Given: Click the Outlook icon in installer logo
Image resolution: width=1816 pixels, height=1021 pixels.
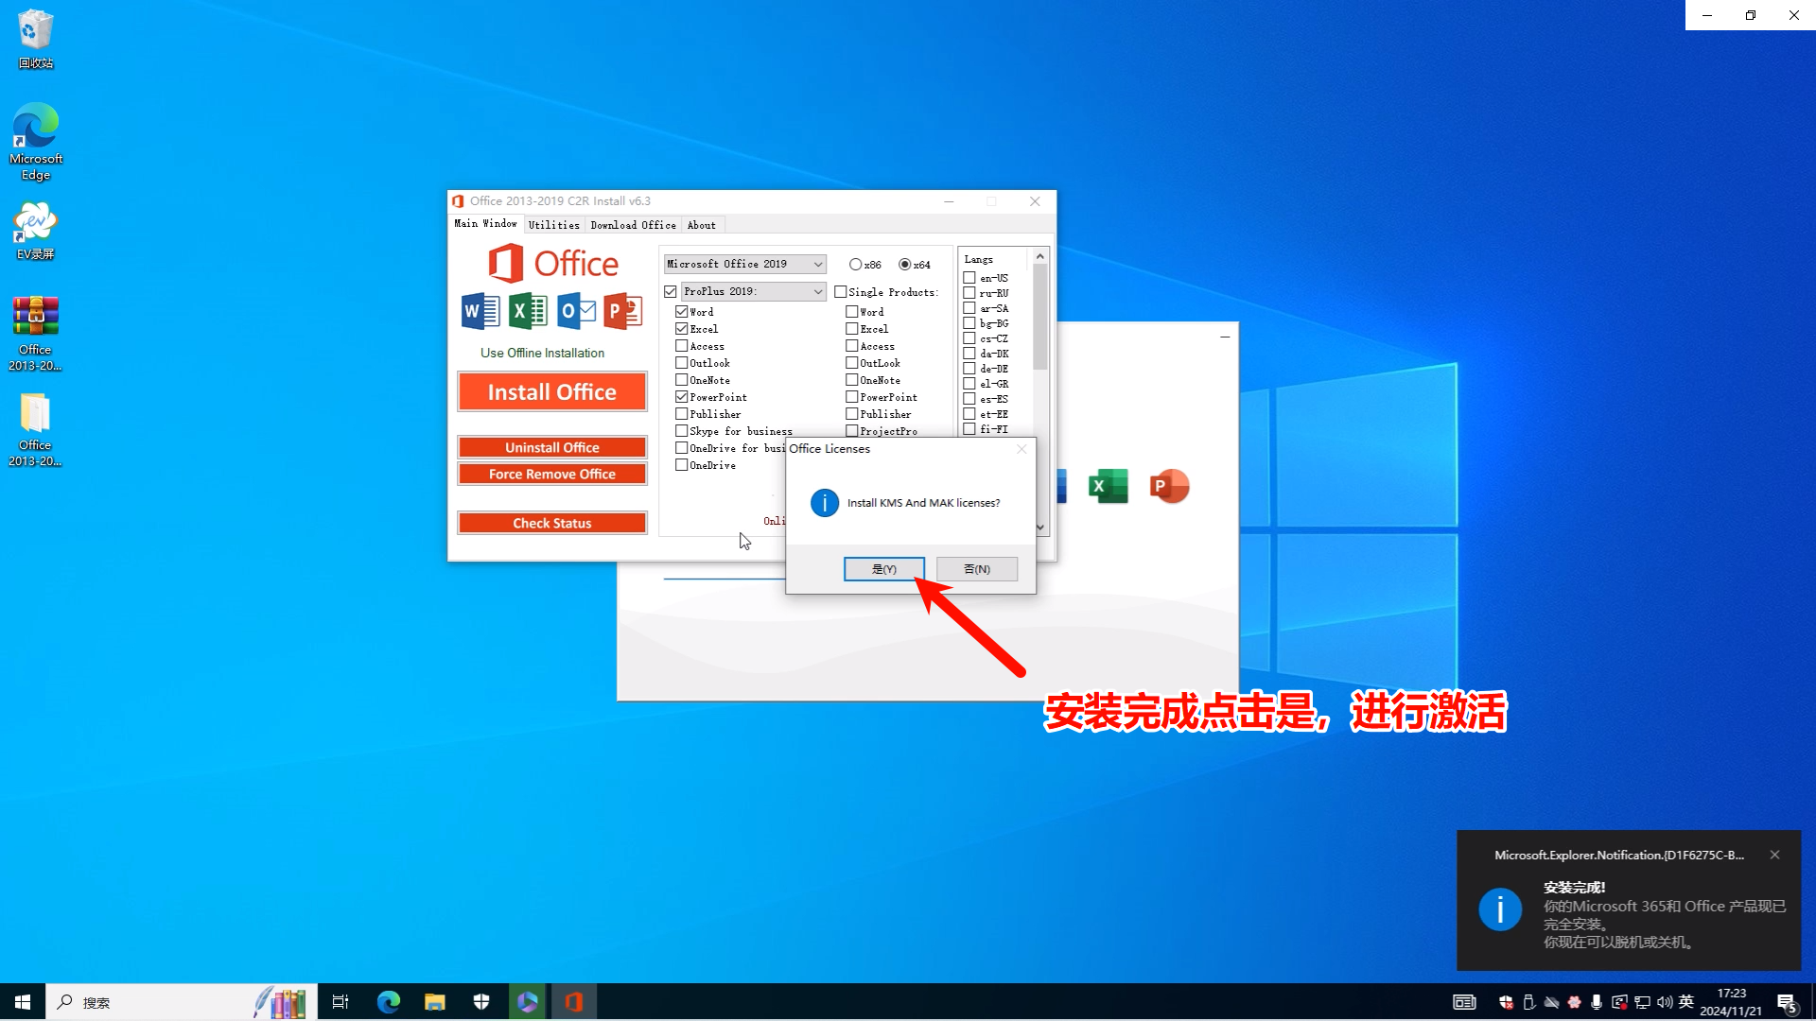Looking at the screenshot, I should pos(576,311).
